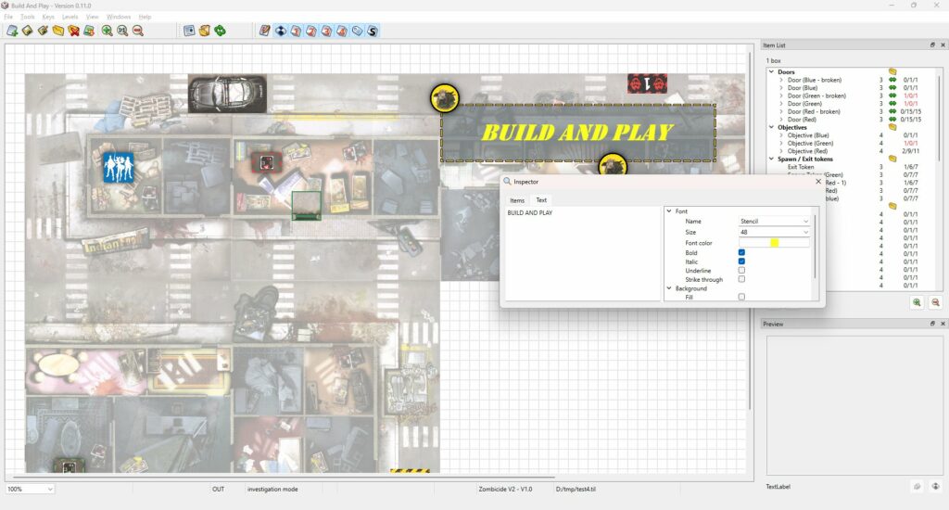Select the Exit Token row
The image size is (949, 510).
[x=854, y=167]
